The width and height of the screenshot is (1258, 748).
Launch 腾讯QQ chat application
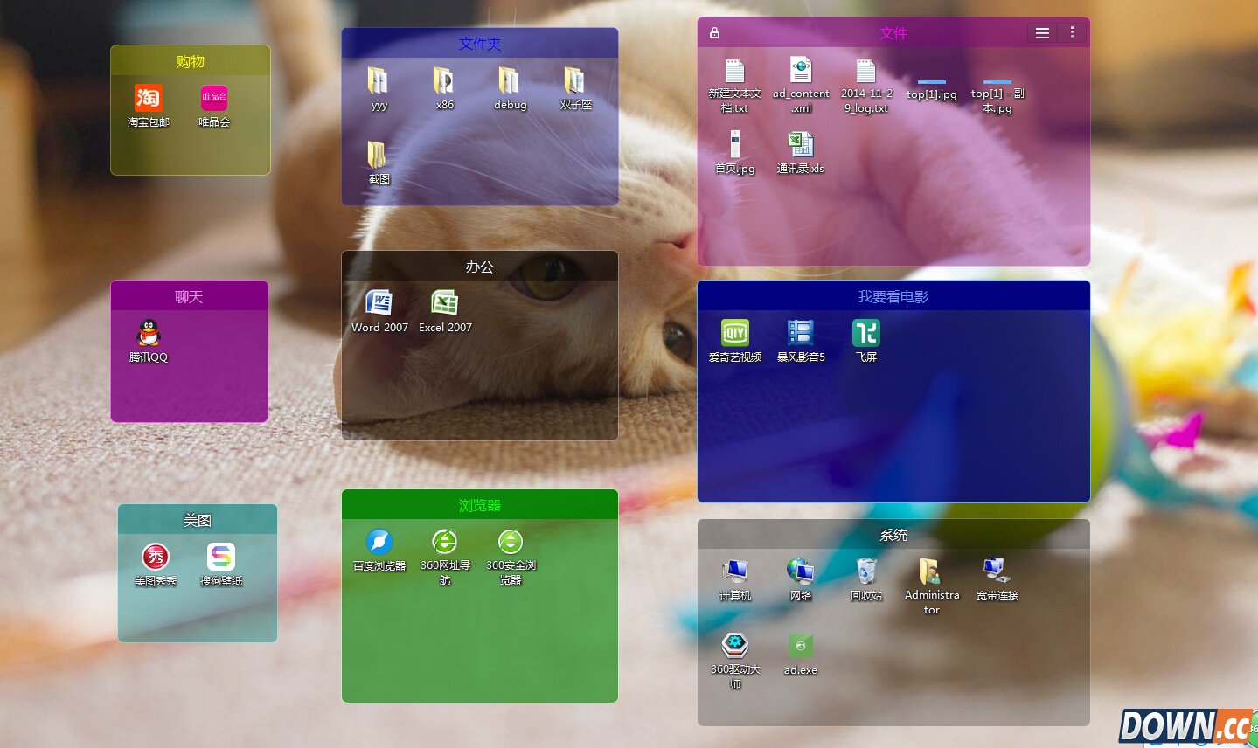click(x=149, y=333)
